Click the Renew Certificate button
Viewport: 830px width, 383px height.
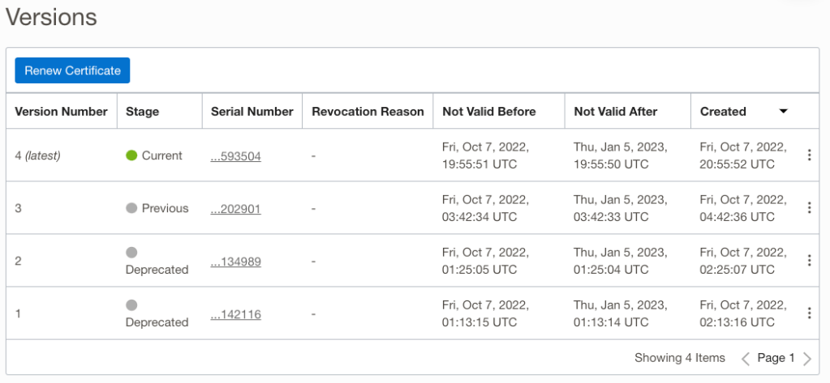(72, 70)
